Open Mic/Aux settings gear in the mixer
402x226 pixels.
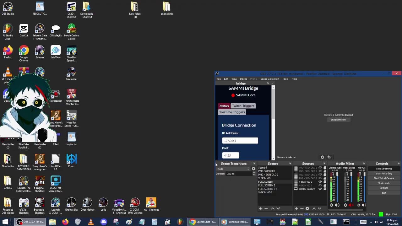pyautogui.click(x=359, y=205)
